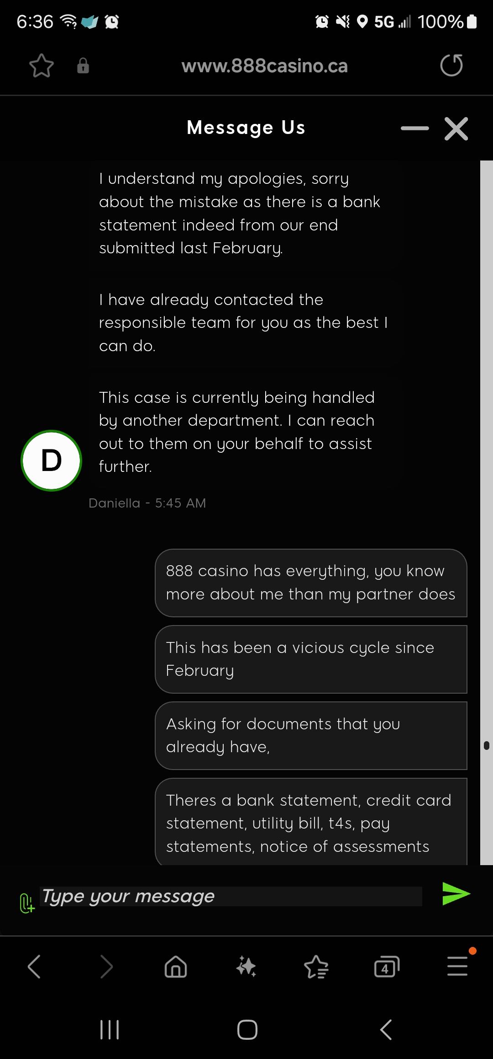Focus the Type your message field
This screenshot has height=1059, width=493.
click(x=231, y=896)
